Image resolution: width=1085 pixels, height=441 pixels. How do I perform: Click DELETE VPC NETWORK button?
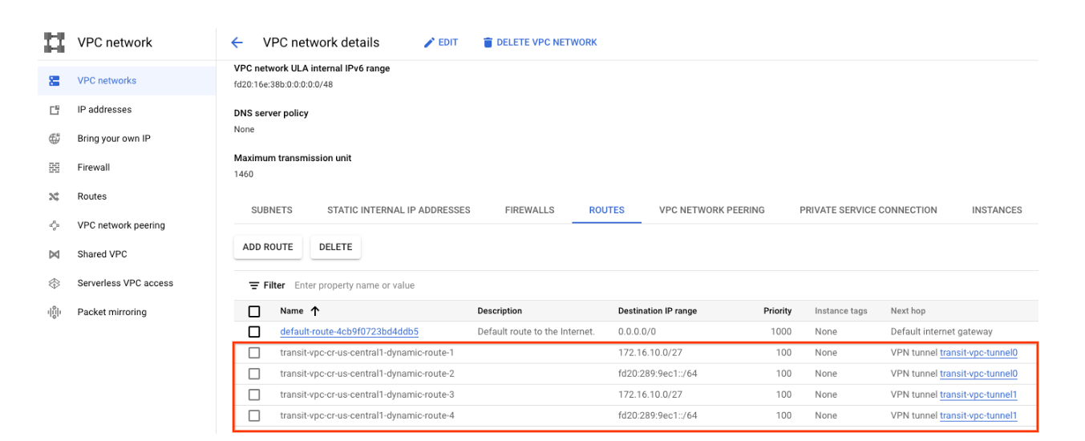[x=540, y=42]
